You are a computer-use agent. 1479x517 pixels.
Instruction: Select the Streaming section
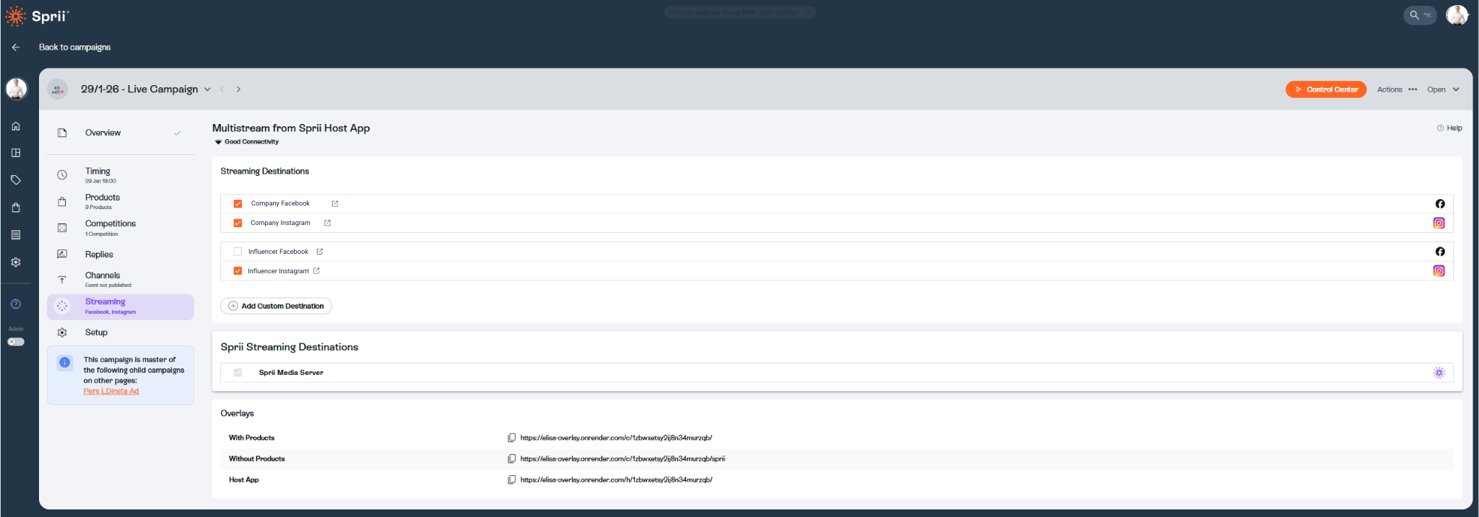(x=120, y=306)
